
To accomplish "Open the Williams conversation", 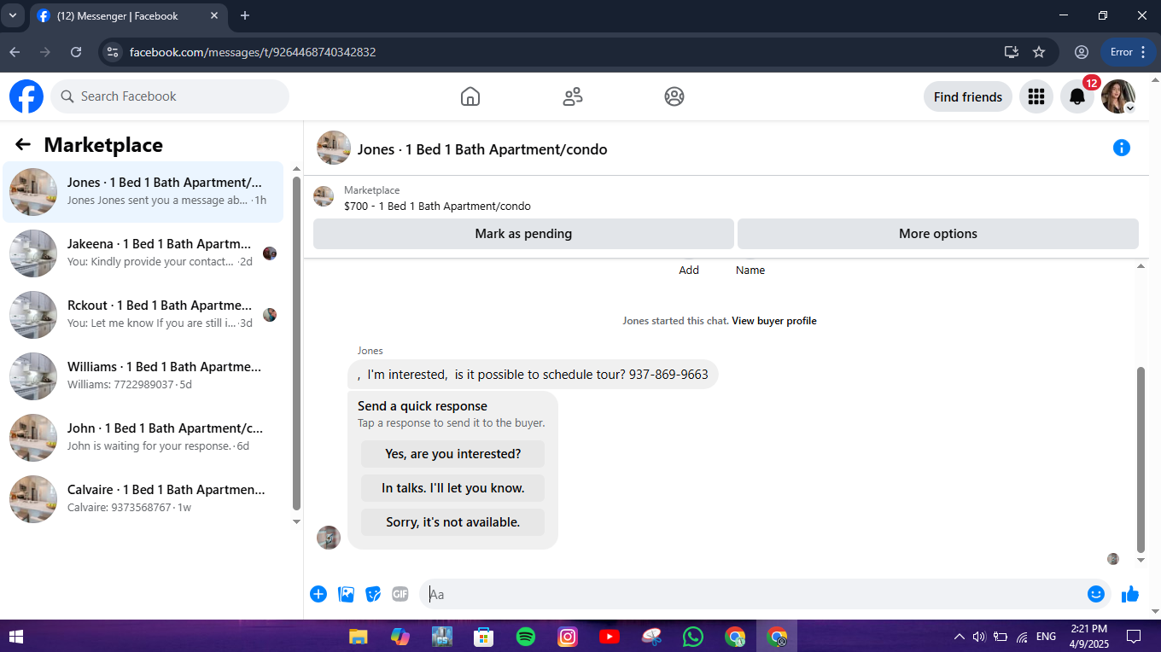I will click(143, 376).
